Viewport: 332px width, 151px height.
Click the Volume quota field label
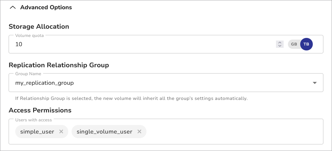point(29,36)
